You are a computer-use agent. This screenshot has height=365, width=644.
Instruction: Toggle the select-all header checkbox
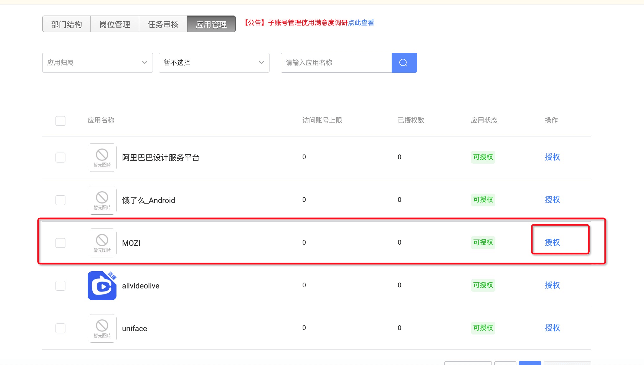point(60,121)
